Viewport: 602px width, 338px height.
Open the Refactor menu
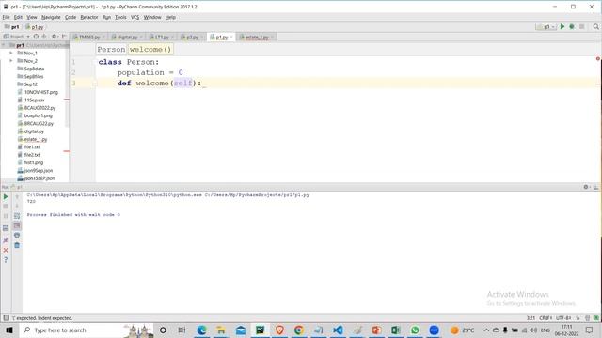pos(89,17)
